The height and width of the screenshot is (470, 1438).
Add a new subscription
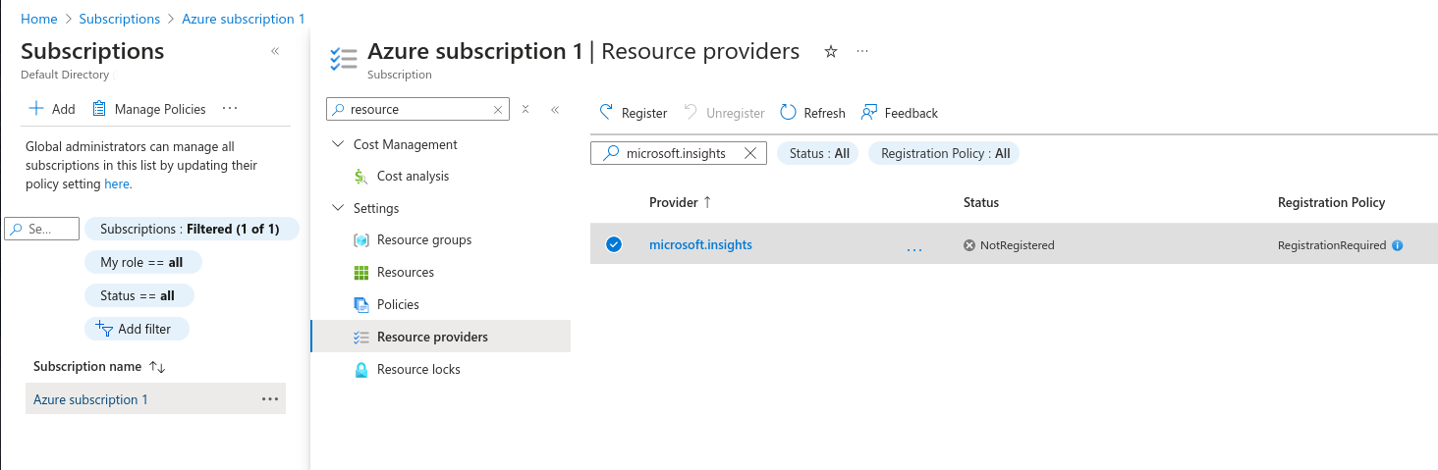51,109
